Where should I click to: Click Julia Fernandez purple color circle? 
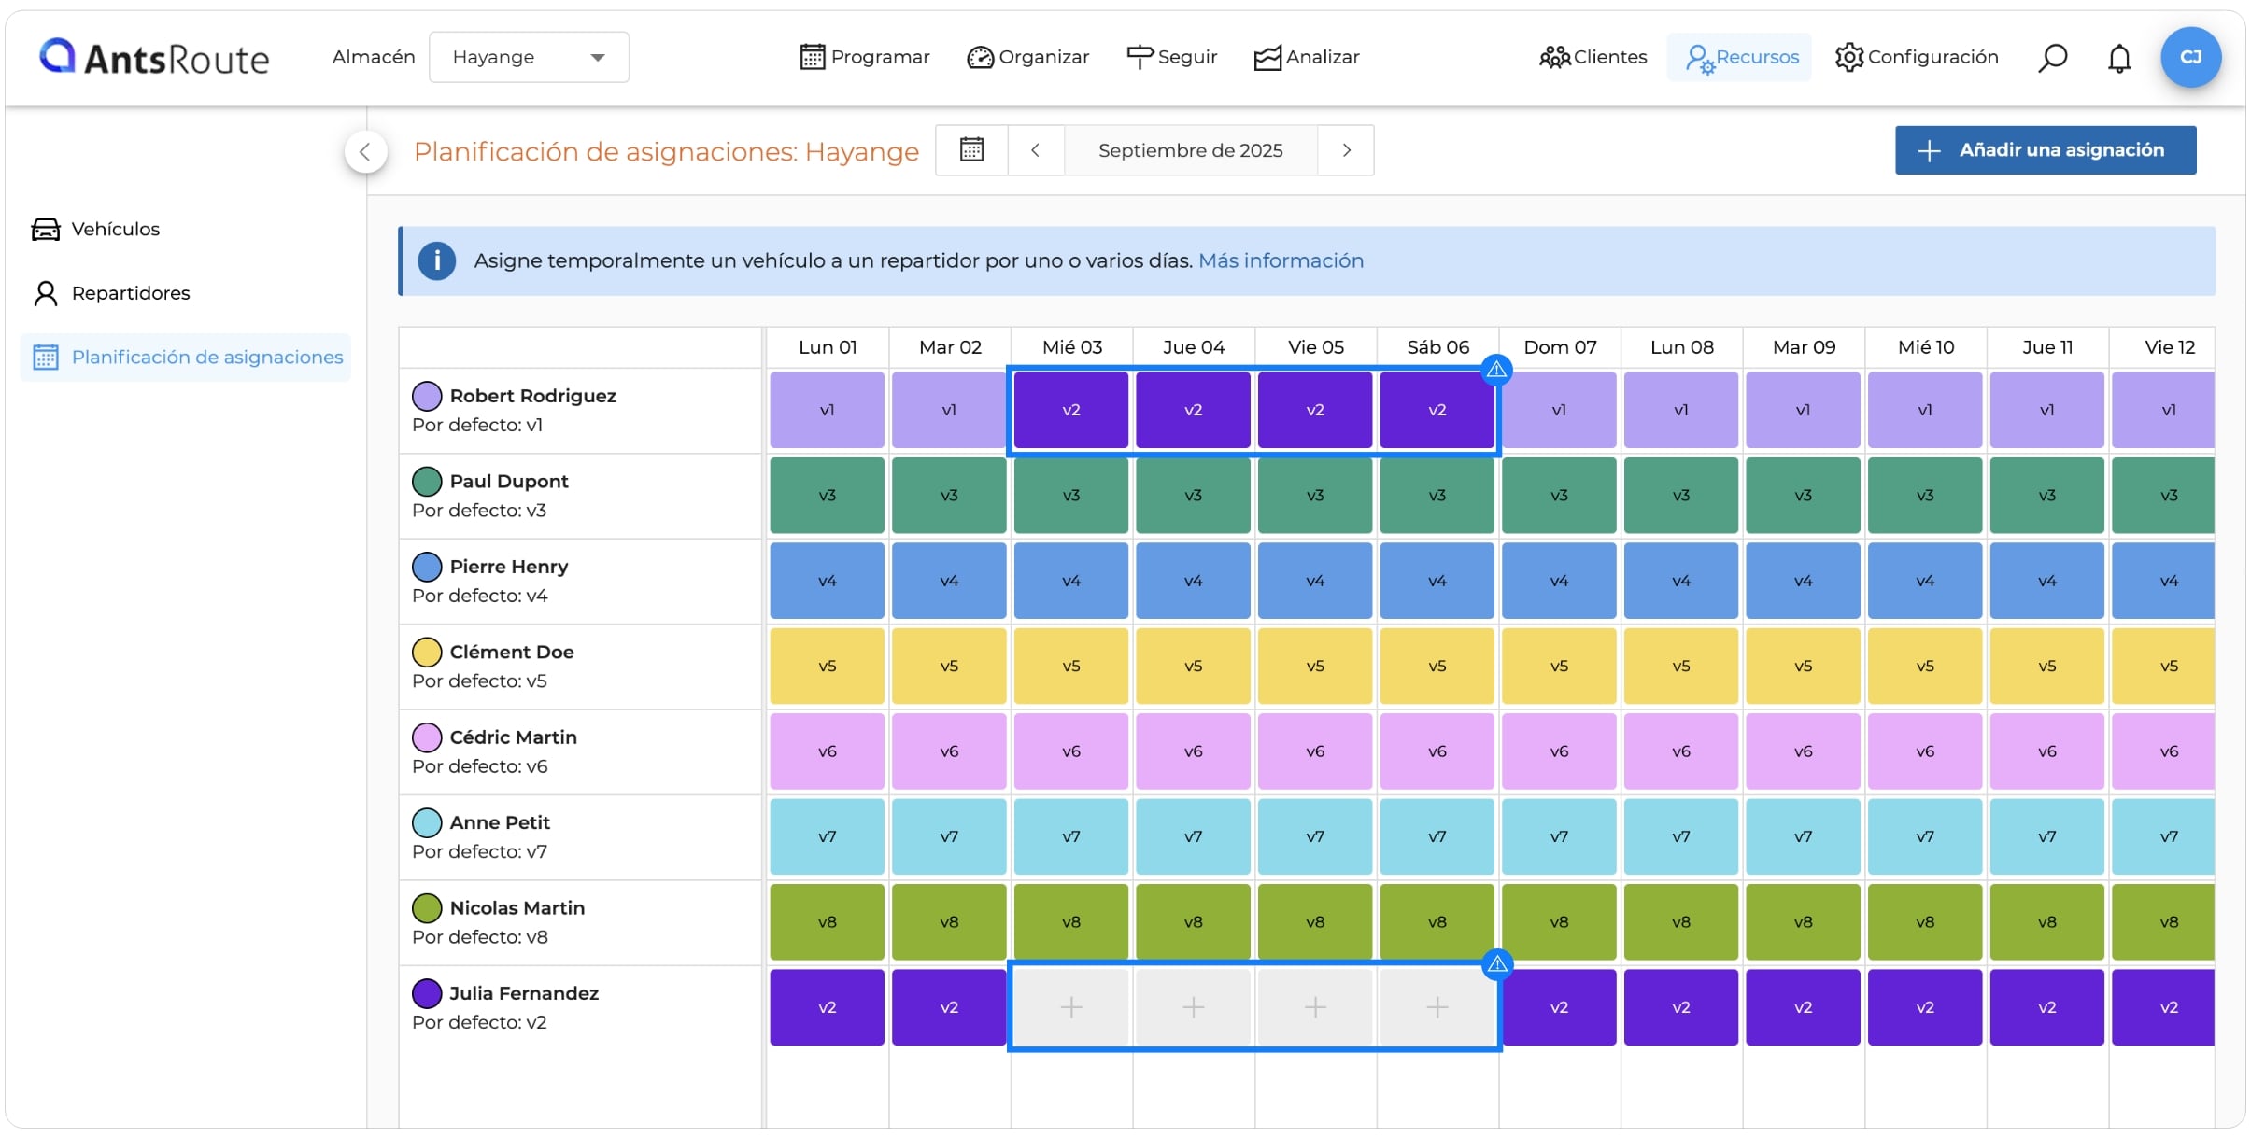(x=427, y=993)
